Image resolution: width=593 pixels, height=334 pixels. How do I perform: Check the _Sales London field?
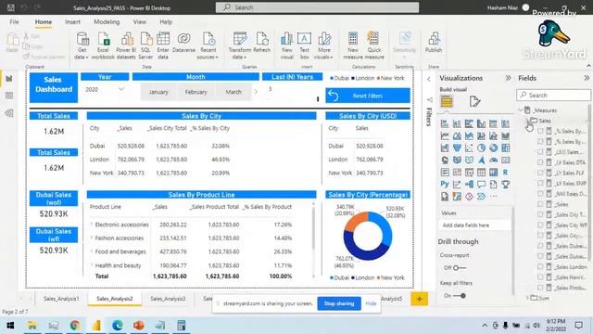[540, 266]
